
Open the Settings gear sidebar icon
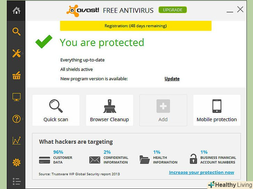coord(16,162)
